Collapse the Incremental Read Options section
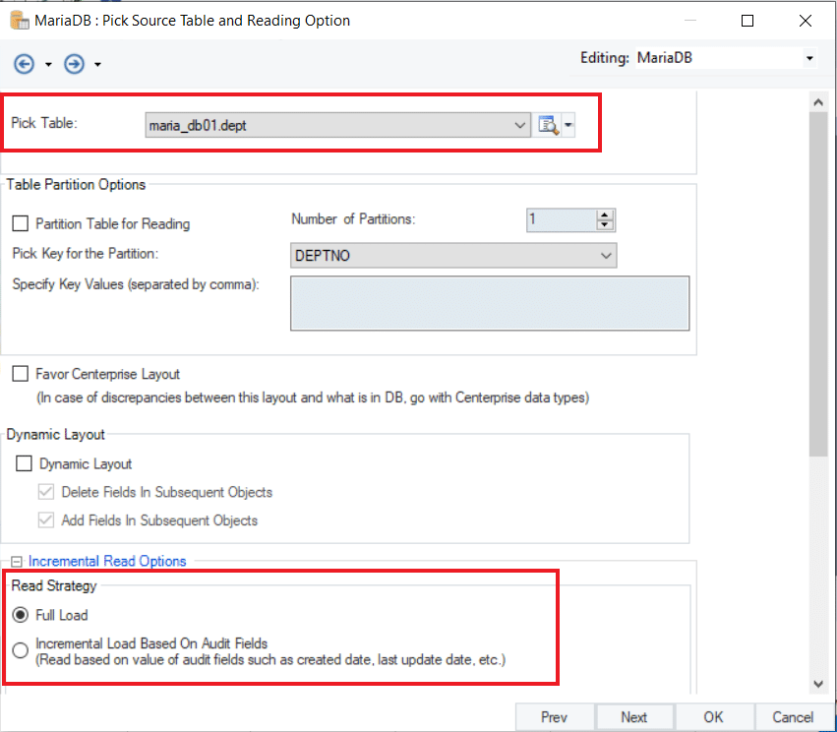The width and height of the screenshot is (837, 732). click(16, 562)
